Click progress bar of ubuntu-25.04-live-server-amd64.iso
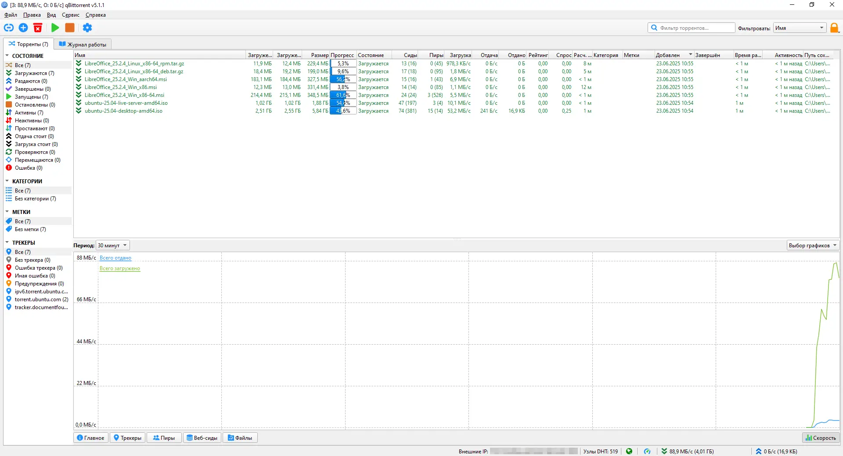 coord(343,103)
